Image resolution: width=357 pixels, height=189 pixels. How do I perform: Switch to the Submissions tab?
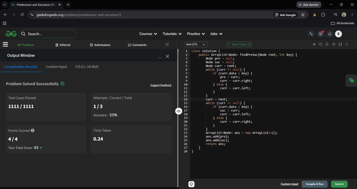click(100, 45)
